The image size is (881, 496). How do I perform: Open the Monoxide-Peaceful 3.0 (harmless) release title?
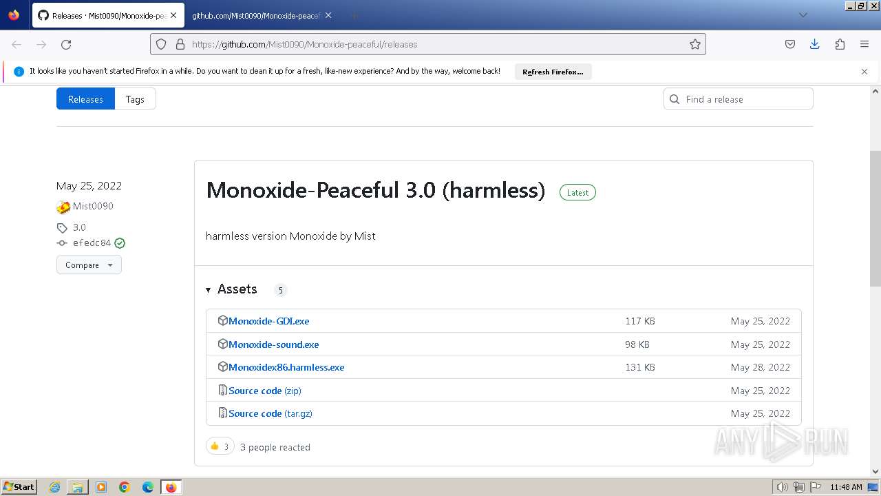click(x=376, y=190)
